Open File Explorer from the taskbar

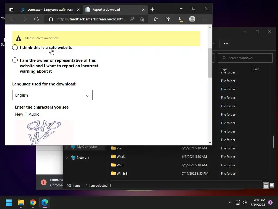pos(21,202)
